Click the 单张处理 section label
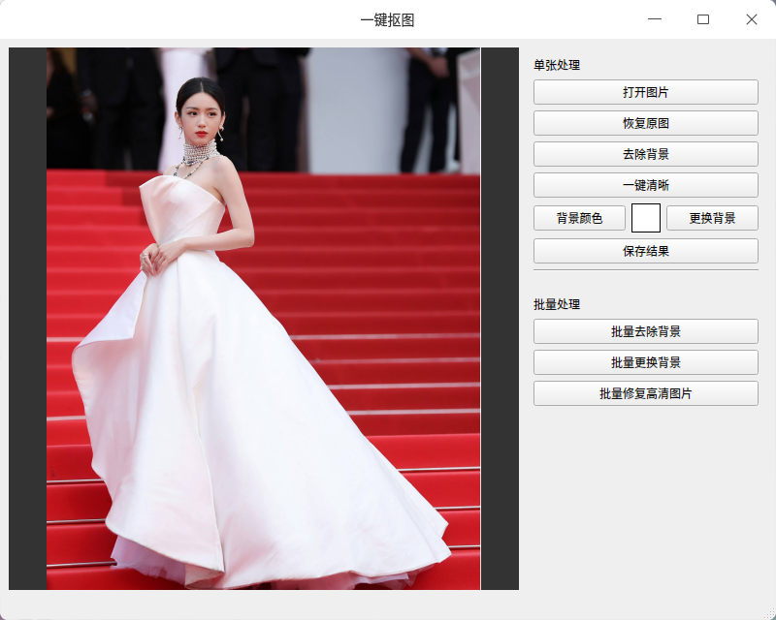The image size is (776, 620). click(557, 65)
